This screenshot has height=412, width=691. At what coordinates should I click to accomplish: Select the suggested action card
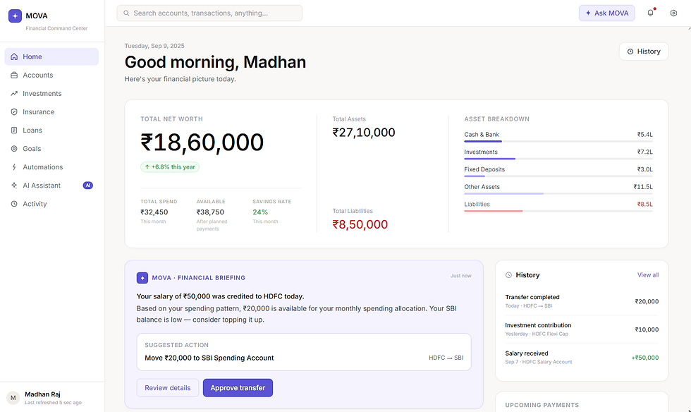pos(304,352)
